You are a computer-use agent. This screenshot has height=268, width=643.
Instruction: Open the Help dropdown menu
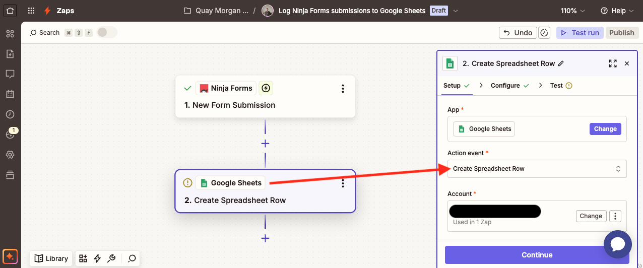[617, 11]
